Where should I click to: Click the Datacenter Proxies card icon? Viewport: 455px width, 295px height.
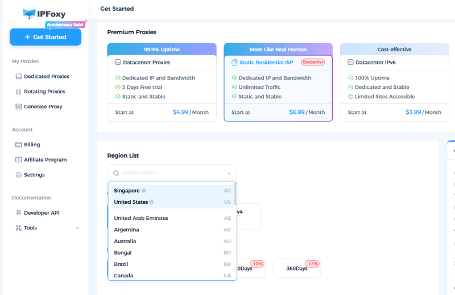(x=118, y=62)
